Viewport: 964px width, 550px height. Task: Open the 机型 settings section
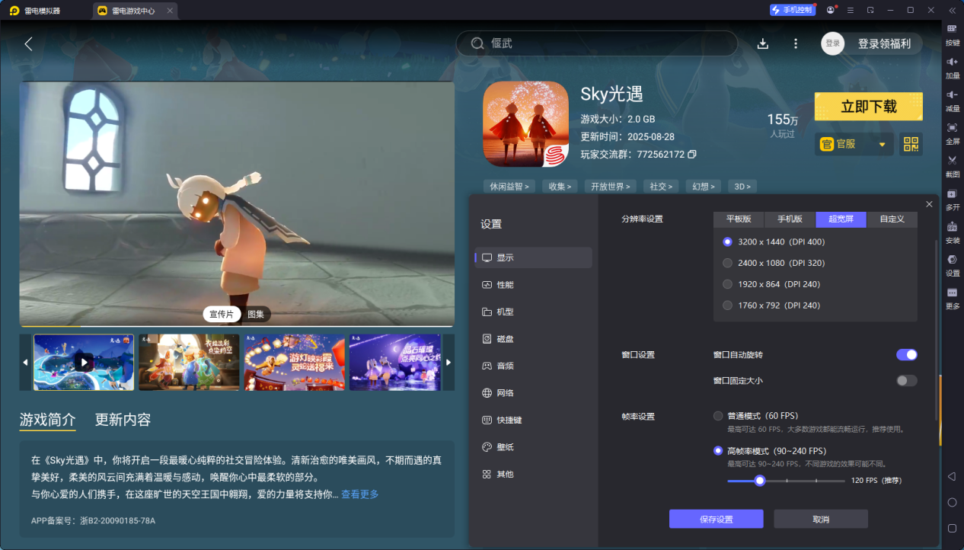click(x=533, y=312)
